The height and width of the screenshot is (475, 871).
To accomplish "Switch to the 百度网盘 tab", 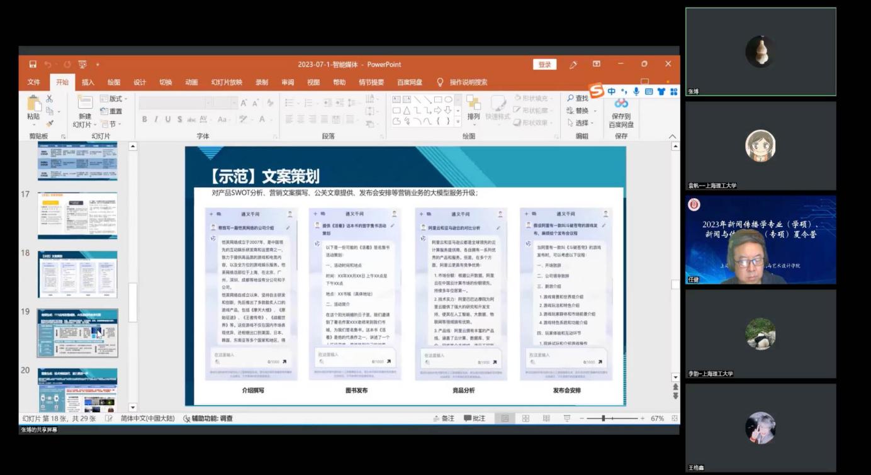I will (x=410, y=82).
